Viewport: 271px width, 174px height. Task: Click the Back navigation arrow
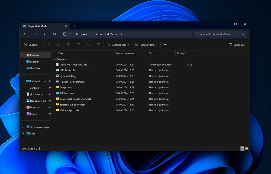click(x=25, y=34)
